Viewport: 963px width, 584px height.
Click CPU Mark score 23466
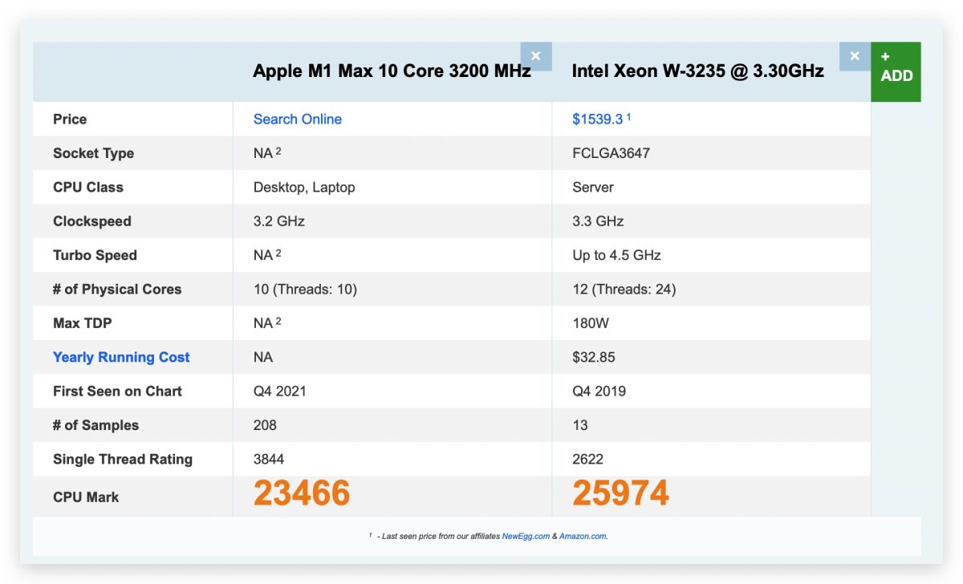[302, 493]
